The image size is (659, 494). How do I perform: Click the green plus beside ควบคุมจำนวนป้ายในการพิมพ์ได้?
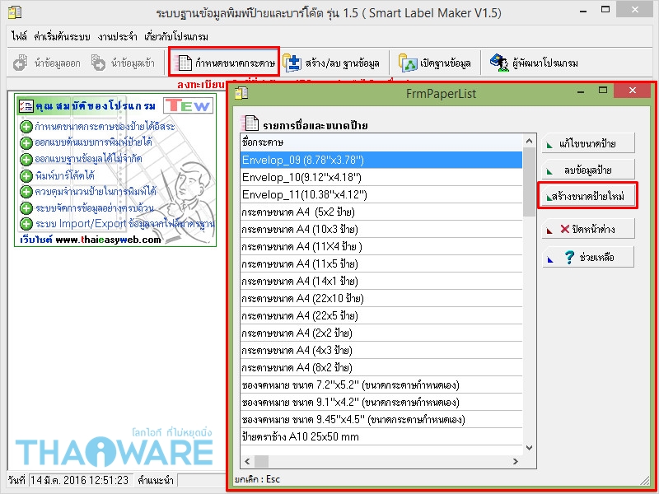pos(26,192)
